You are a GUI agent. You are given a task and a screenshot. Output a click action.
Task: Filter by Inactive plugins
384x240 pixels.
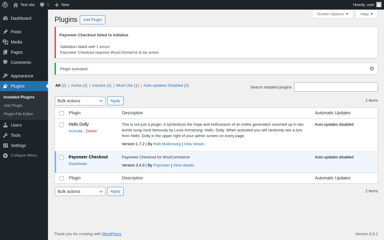(x=99, y=85)
